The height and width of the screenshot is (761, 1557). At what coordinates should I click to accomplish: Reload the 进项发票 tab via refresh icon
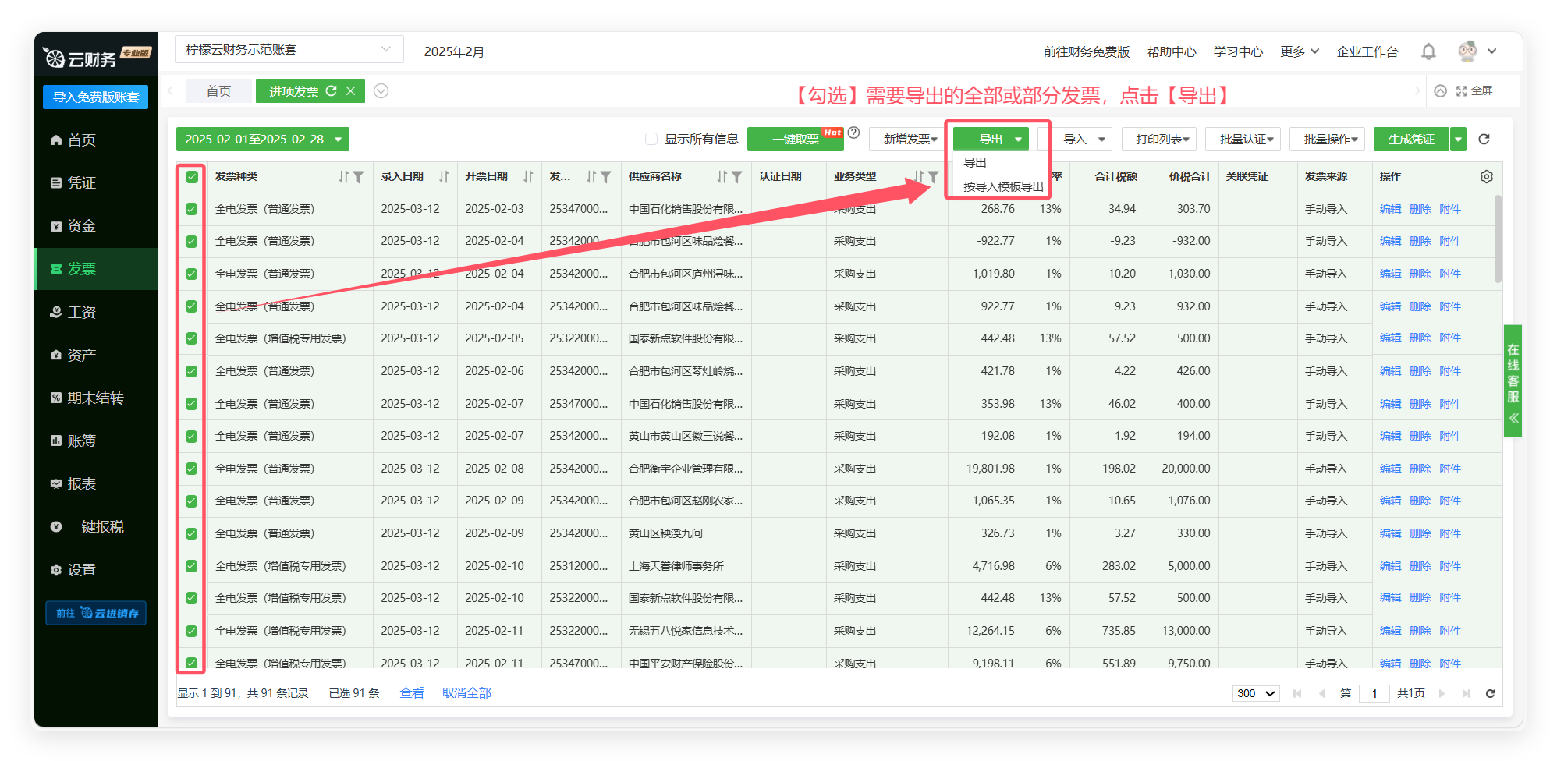coord(332,91)
